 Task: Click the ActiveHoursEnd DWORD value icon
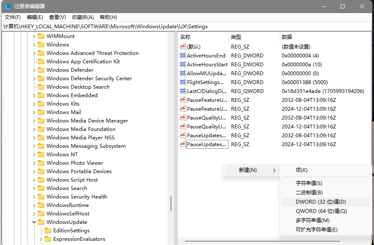[x=183, y=55]
